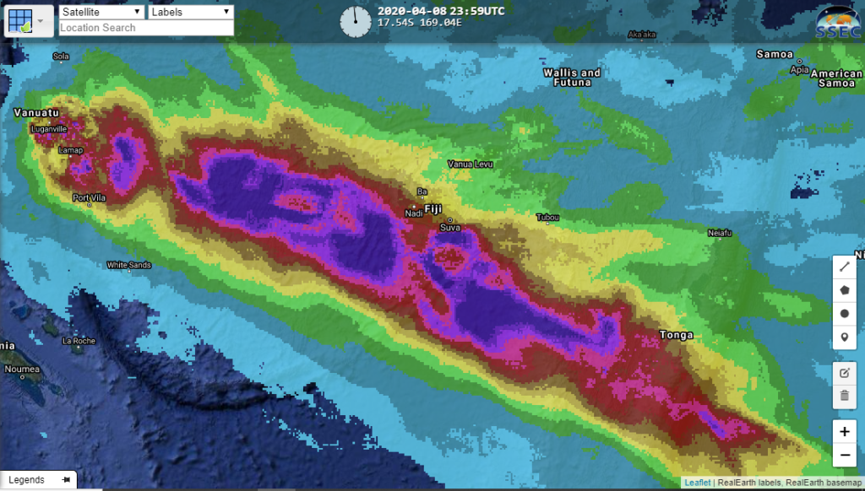
Task: Open the Labels overlay dropdown
Action: 190,12
